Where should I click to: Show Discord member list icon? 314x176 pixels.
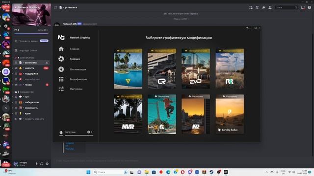(270, 8)
